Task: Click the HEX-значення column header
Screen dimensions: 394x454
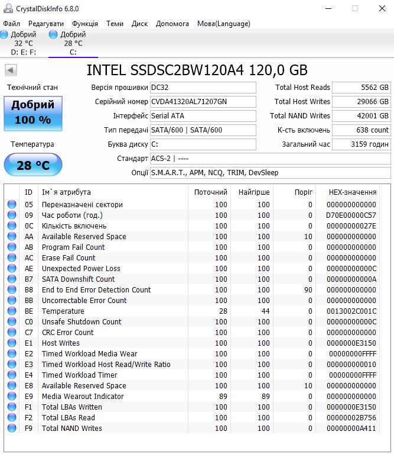Action: pos(347,192)
